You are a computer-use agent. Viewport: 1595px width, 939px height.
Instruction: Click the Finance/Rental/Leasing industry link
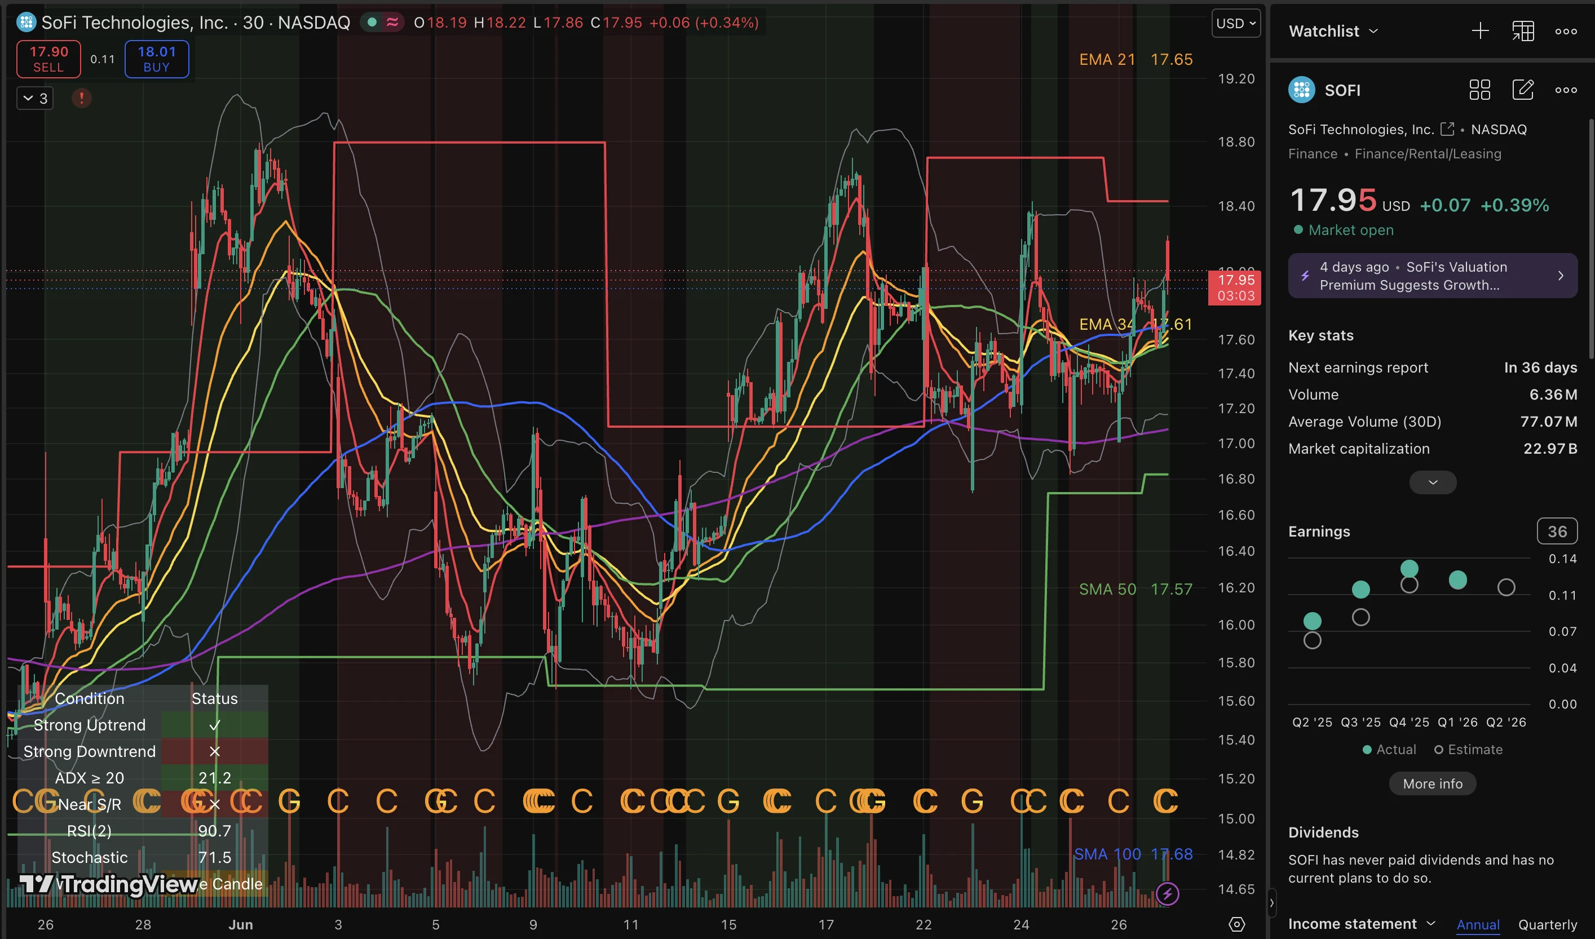[x=1428, y=154]
